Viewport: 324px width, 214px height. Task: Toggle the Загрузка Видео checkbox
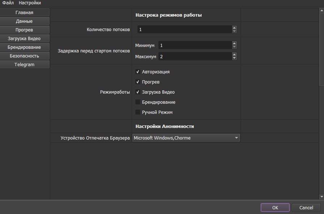coord(138,92)
